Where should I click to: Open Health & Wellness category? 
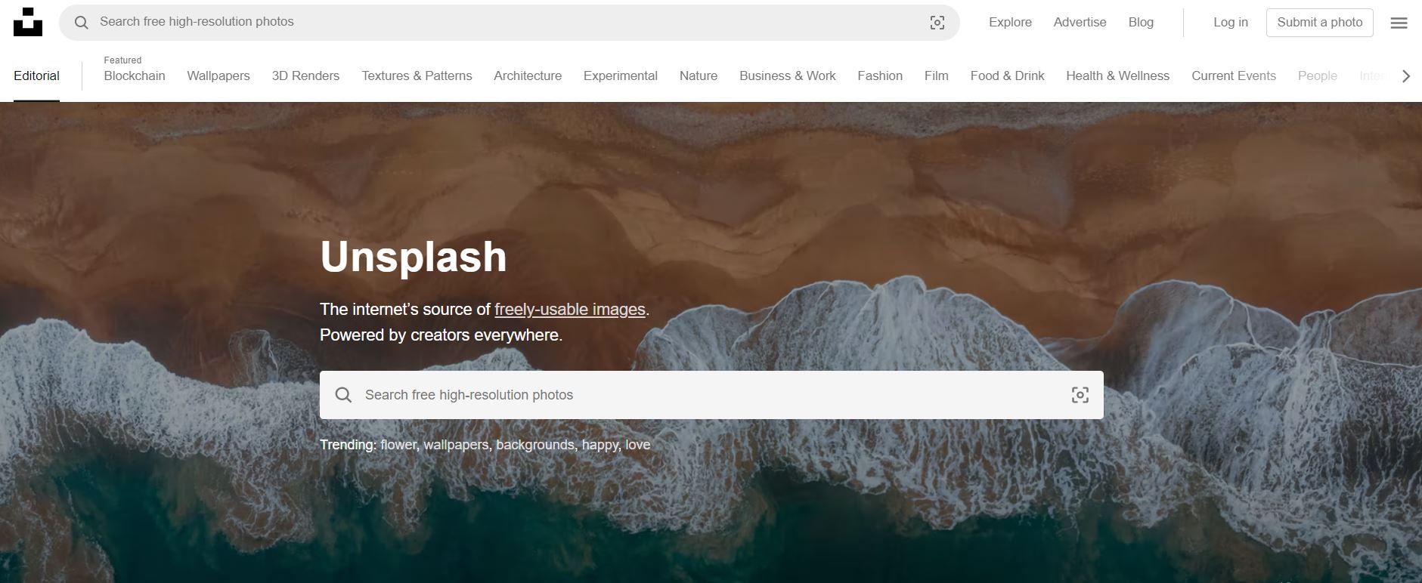coord(1117,76)
